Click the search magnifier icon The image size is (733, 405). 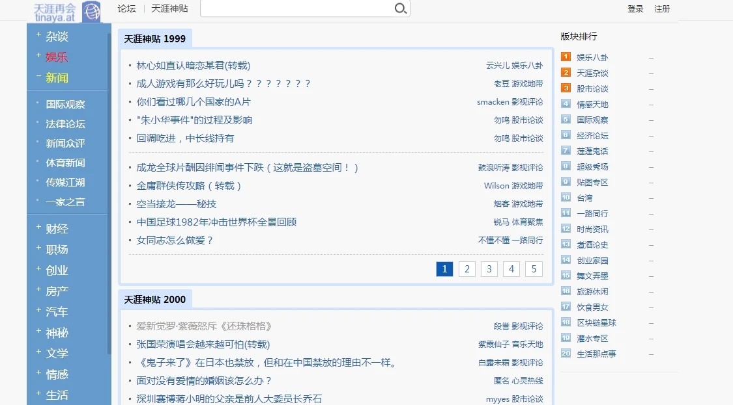[x=400, y=8]
